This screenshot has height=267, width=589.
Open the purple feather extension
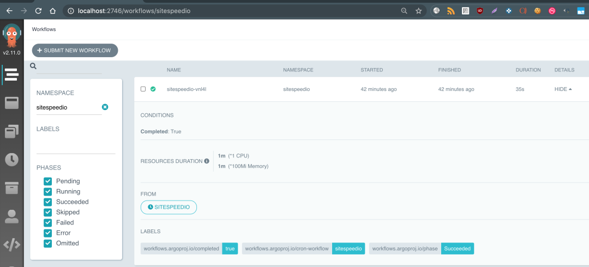click(x=494, y=11)
